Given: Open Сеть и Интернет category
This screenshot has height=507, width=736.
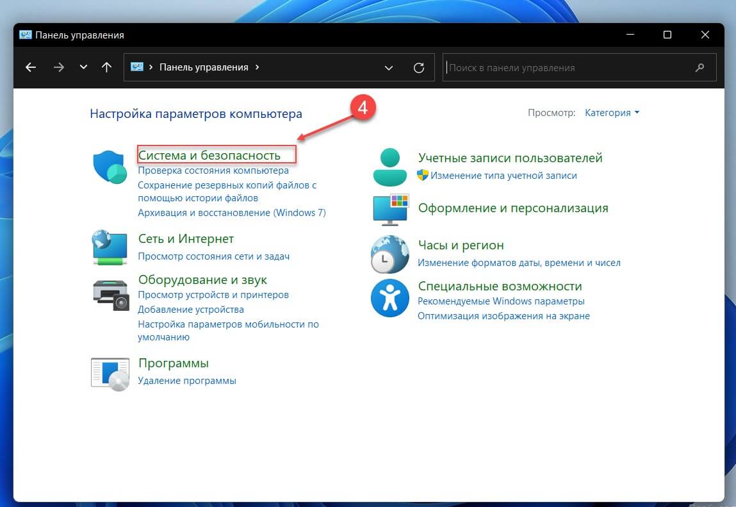Looking at the screenshot, I should (186, 238).
